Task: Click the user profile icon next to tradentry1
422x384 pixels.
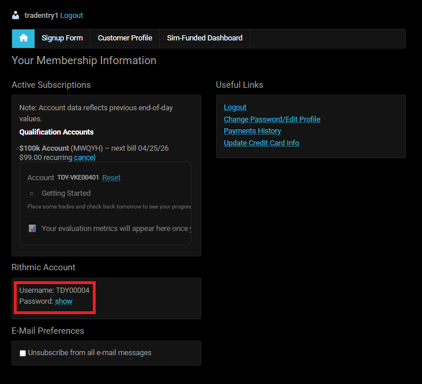Action: (x=16, y=16)
